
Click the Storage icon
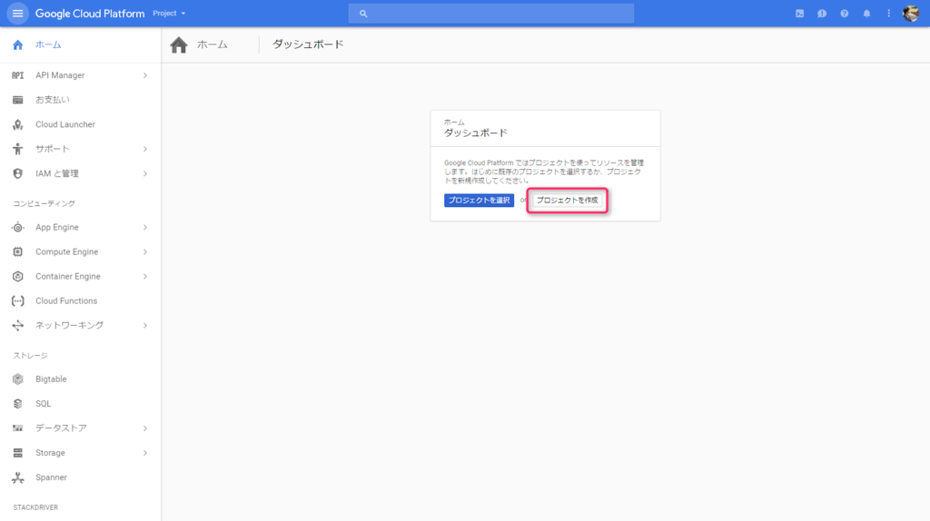(18, 453)
